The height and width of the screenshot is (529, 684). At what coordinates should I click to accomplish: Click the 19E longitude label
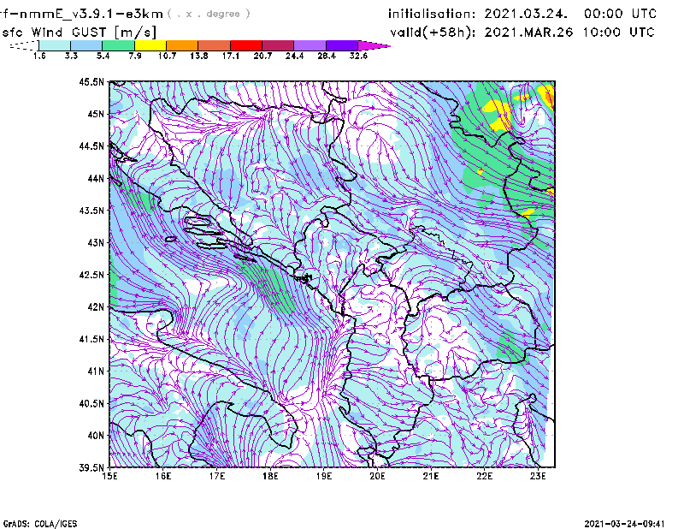(324, 476)
